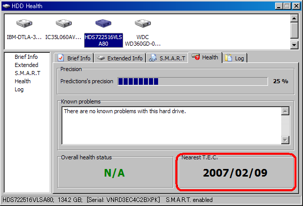The image size is (303, 206).
Task: Select S.M.A.R.T in the left sidebar
Action: 28,73
